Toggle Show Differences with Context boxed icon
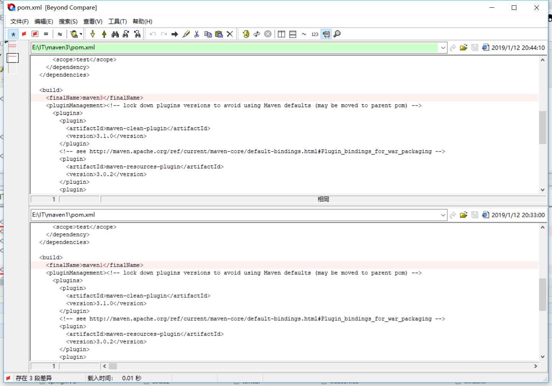Screen dimensions: 552x386 (35, 34)
